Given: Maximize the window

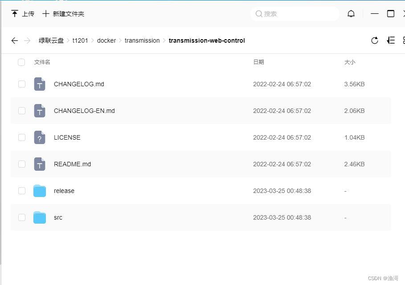Looking at the screenshot, I should click(391, 14).
